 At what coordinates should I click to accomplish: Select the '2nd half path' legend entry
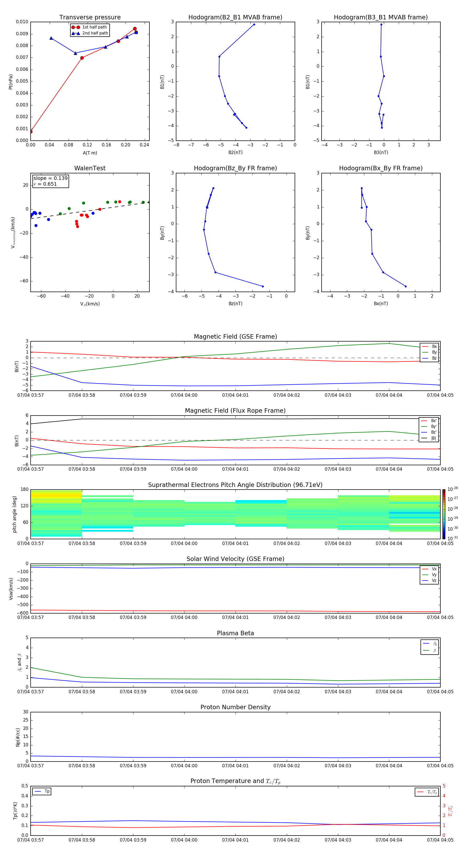(90, 33)
